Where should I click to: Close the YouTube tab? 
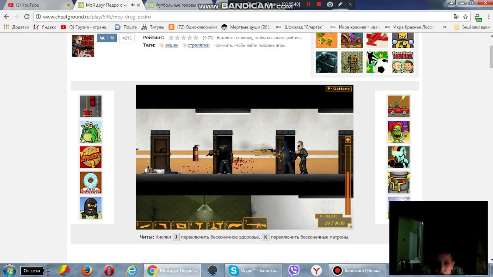point(69,5)
